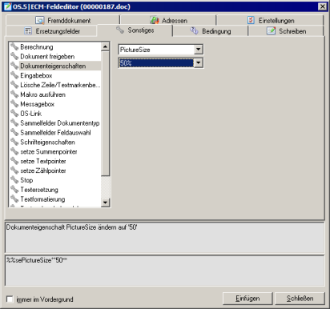
Task: Click the Fremddokument tab icon
Action: (x=40, y=20)
